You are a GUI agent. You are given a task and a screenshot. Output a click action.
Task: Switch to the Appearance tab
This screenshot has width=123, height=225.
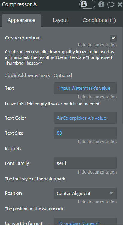coord(21,20)
